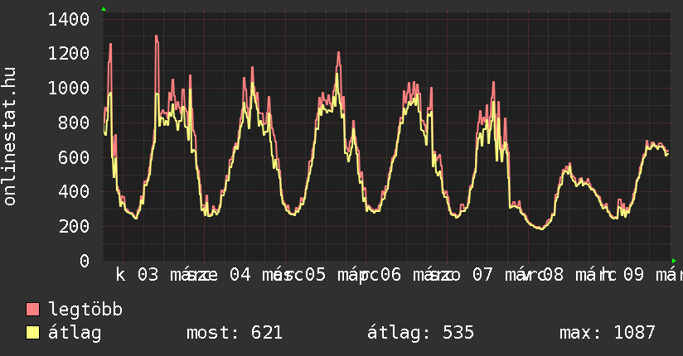Viewport: 683px width, 356px height.
Task: Click the 1400 y-axis label
Action: pyautogui.click(x=70, y=19)
